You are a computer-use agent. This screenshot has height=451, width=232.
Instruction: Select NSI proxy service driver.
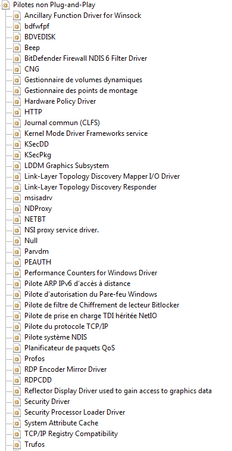coord(62,230)
